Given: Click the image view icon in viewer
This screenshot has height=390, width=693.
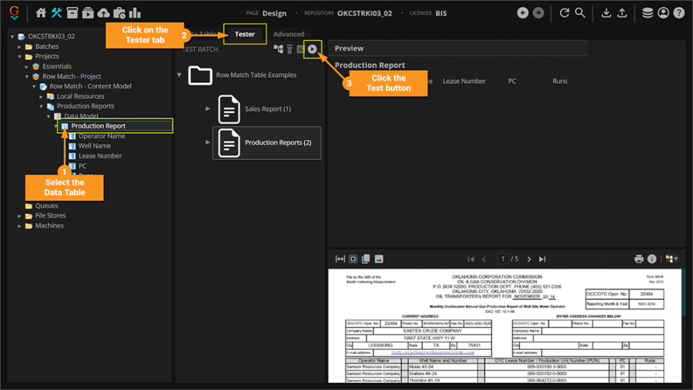Looking at the screenshot, I should click(379, 258).
